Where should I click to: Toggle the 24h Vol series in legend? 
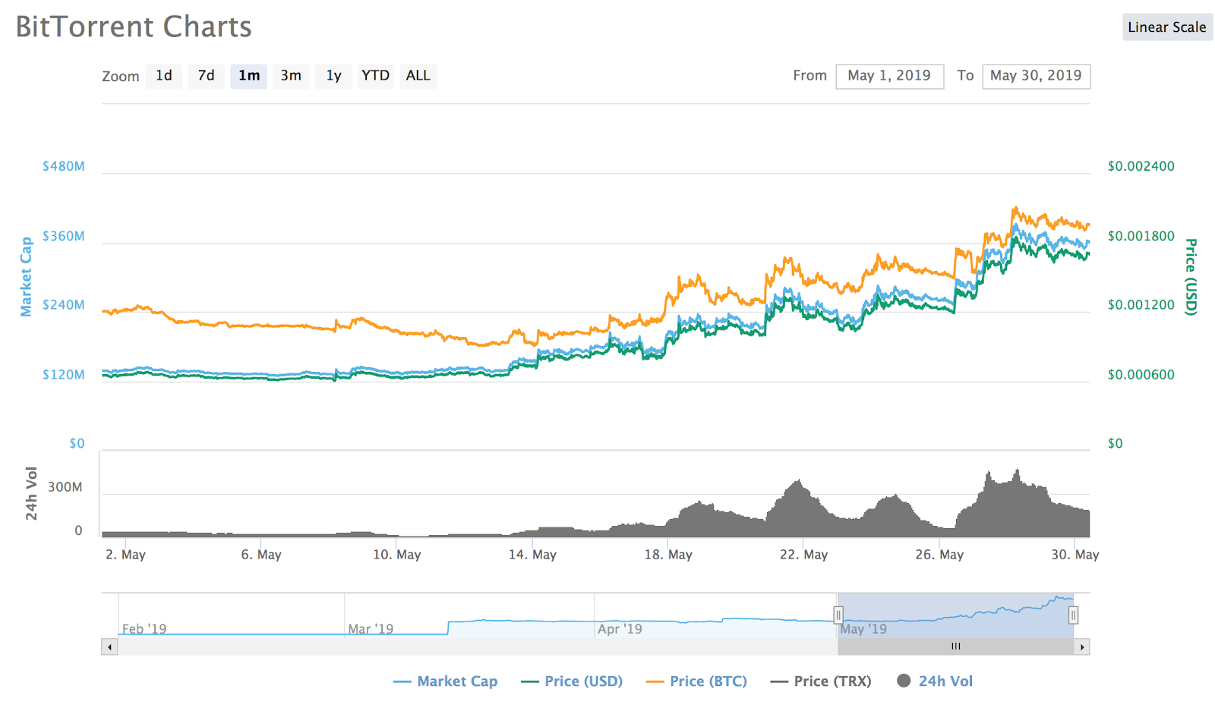coord(935,681)
